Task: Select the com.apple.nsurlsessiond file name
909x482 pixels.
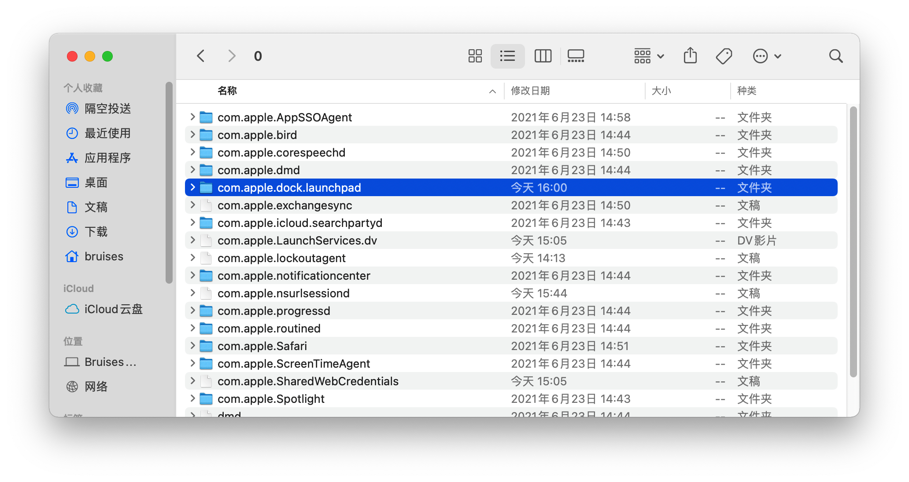Action: pos(284,293)
